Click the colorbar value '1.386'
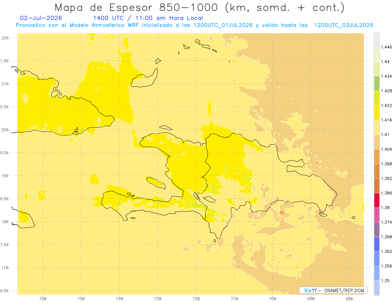 [386, 193]
